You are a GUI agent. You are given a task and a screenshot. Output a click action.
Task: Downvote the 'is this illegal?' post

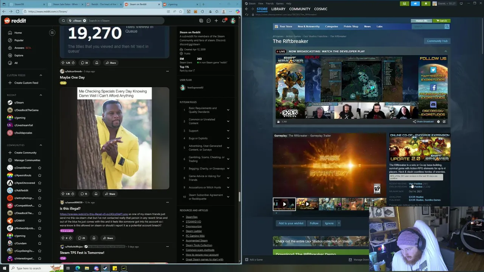tap(70, 238)
